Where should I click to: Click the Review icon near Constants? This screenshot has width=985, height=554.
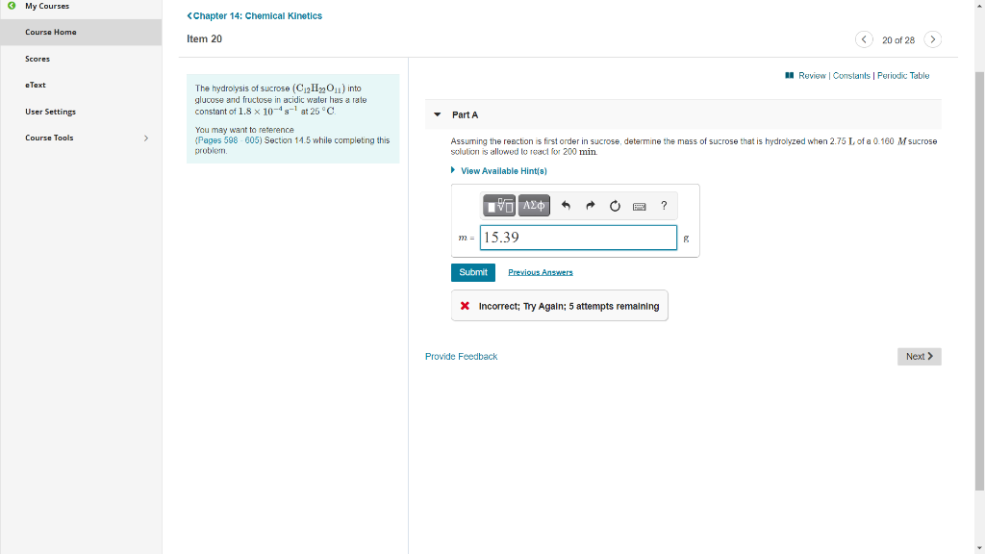[793, 75]
